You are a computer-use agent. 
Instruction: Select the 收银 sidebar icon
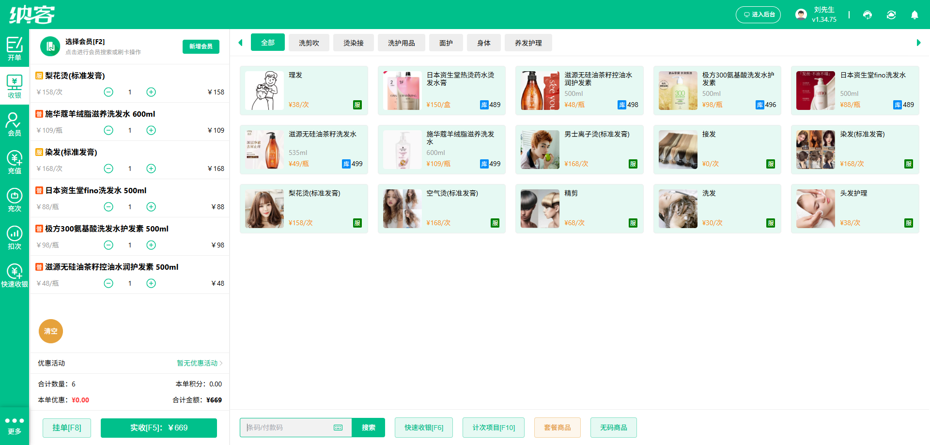click(15, 86)
